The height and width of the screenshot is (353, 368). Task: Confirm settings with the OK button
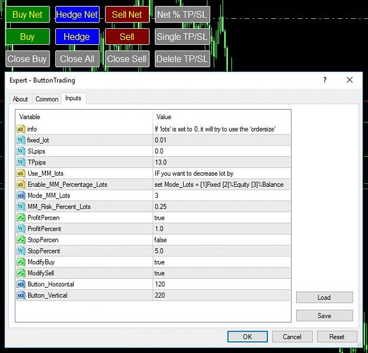click(247, 336)
